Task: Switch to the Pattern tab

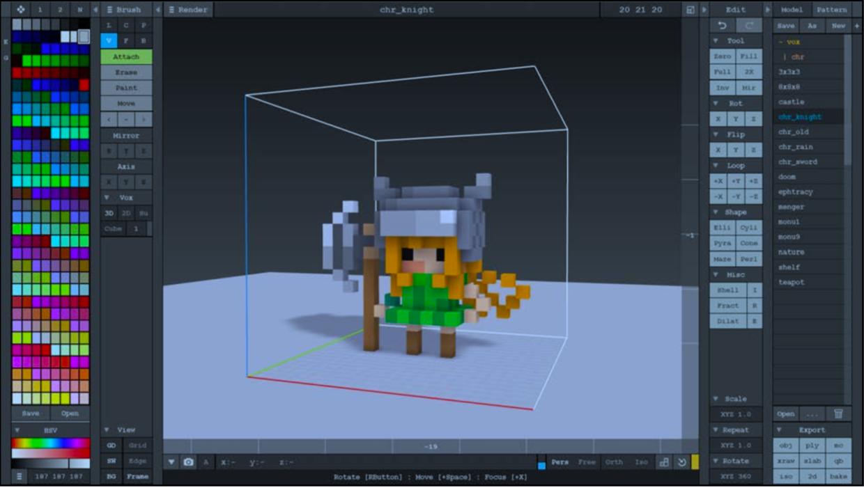Action: coord(832,10)
